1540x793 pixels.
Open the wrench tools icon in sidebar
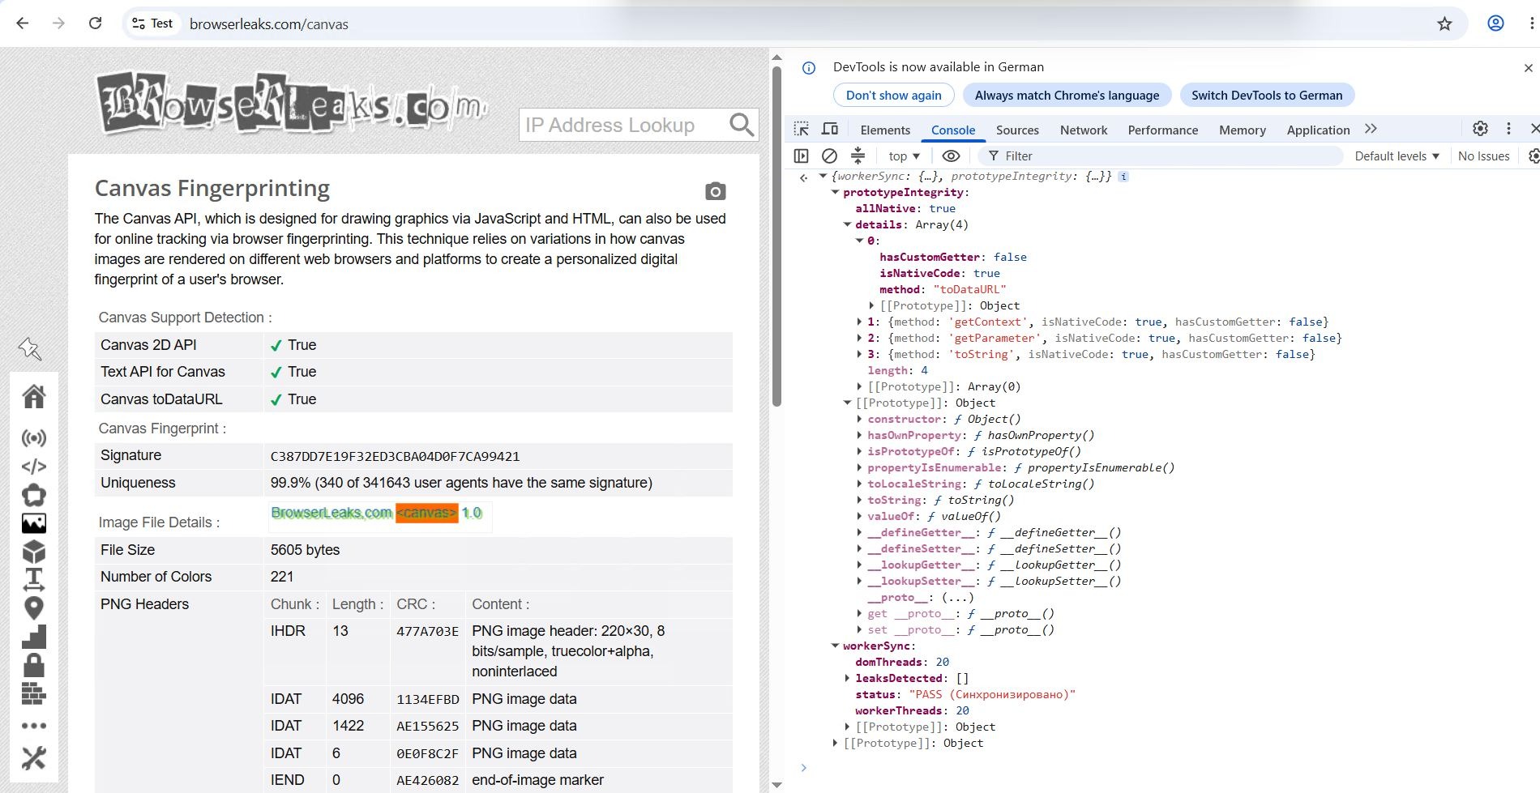(34, 758)
